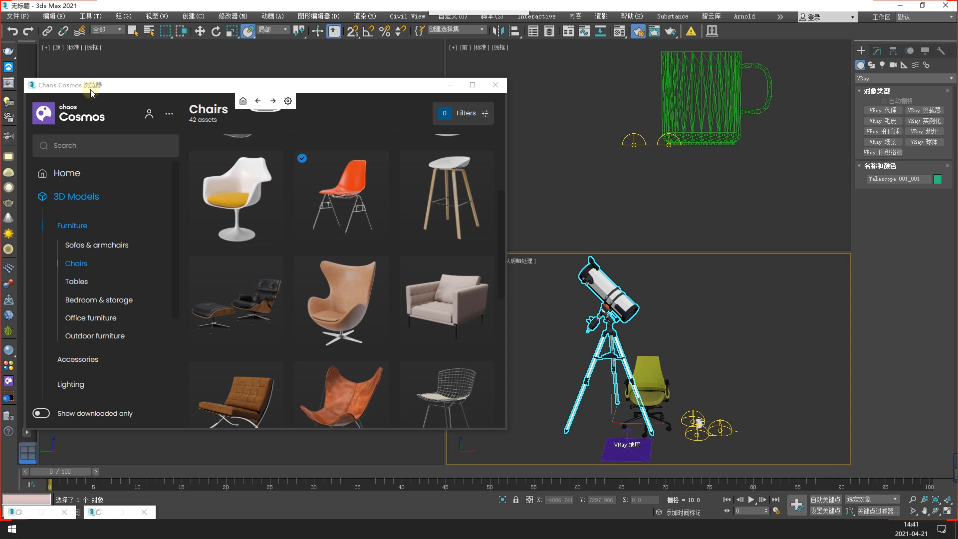Click the Undo arrow icon
The width and height of the screenshot is (958, 539).
[x=12, y=31]
